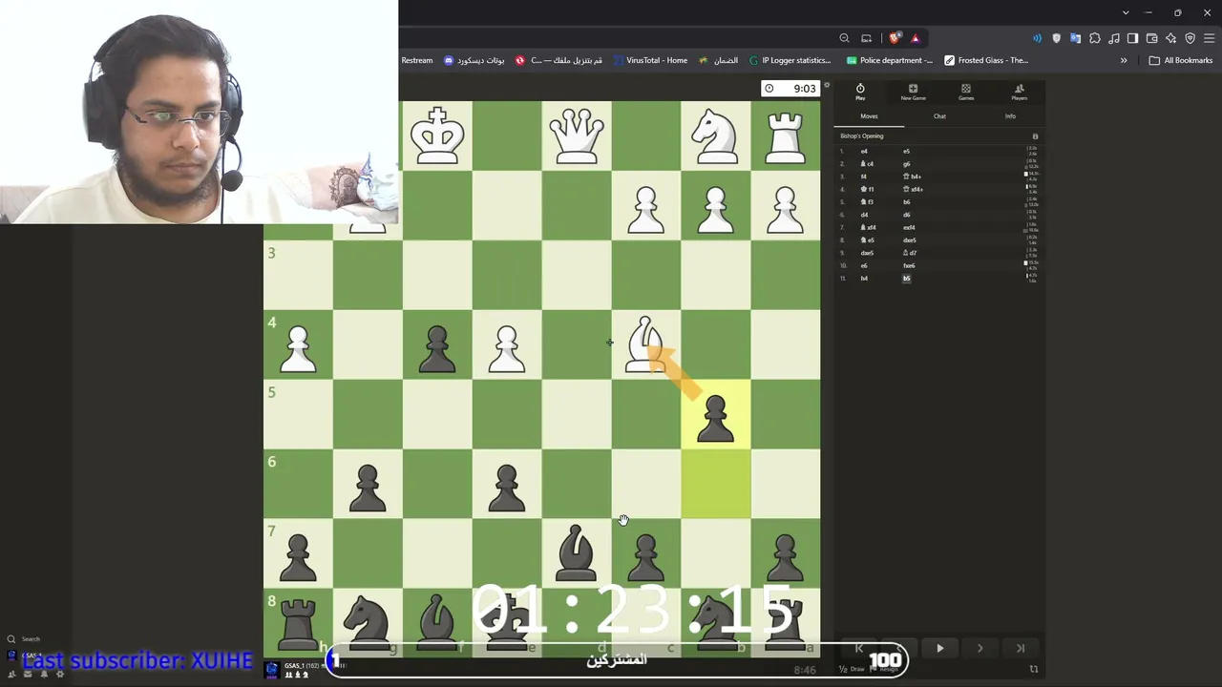
Task: Expand the hidden bookmarks chevron
Action: [x=1124, y=60]
